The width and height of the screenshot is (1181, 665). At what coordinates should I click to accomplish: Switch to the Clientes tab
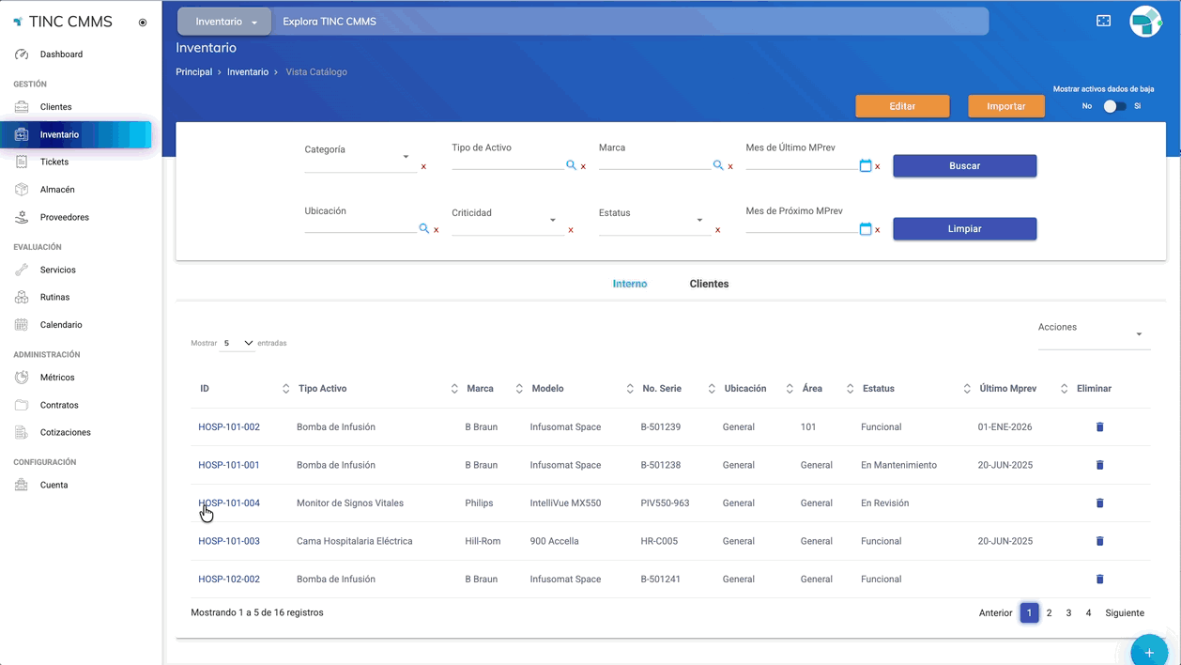pos(709,284)
